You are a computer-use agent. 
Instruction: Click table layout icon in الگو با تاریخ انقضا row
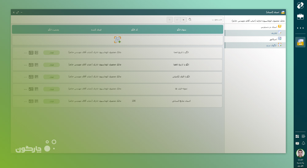pos(31,65)
